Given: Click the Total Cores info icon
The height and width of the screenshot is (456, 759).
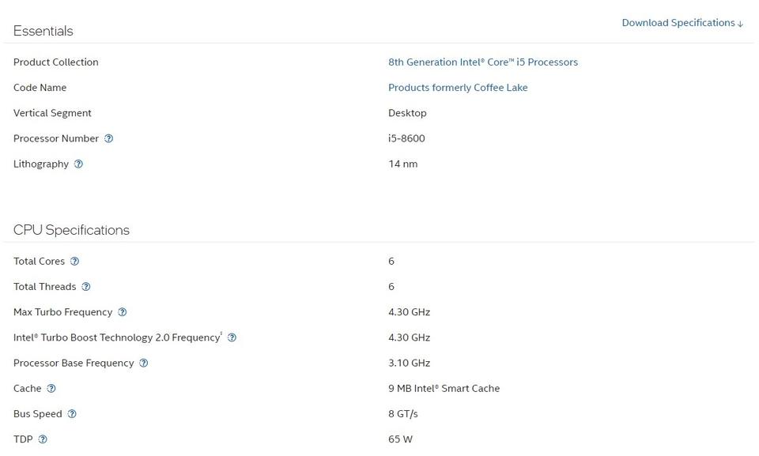Looking at the screenshot, I should [74, 261].
